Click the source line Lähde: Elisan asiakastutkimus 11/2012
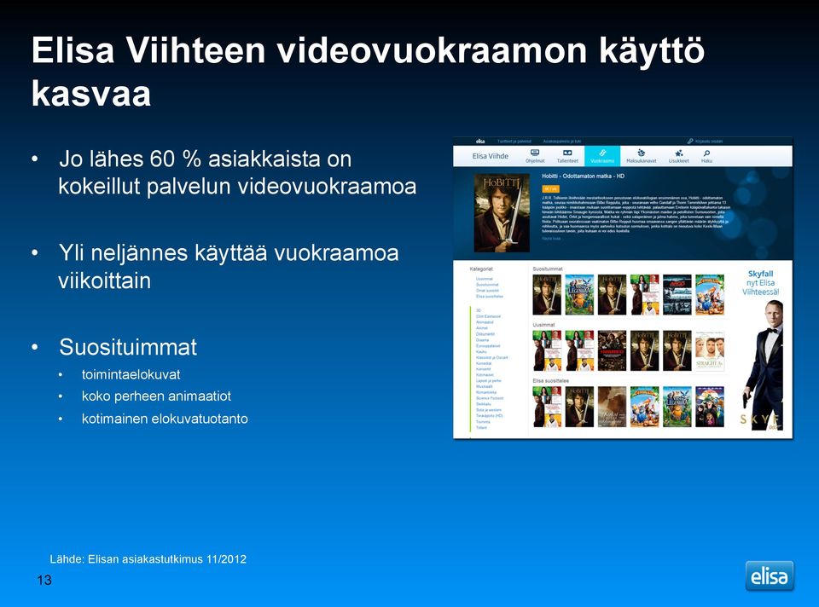The width and height of the screenshot is (819, 607). click(148, 559)
